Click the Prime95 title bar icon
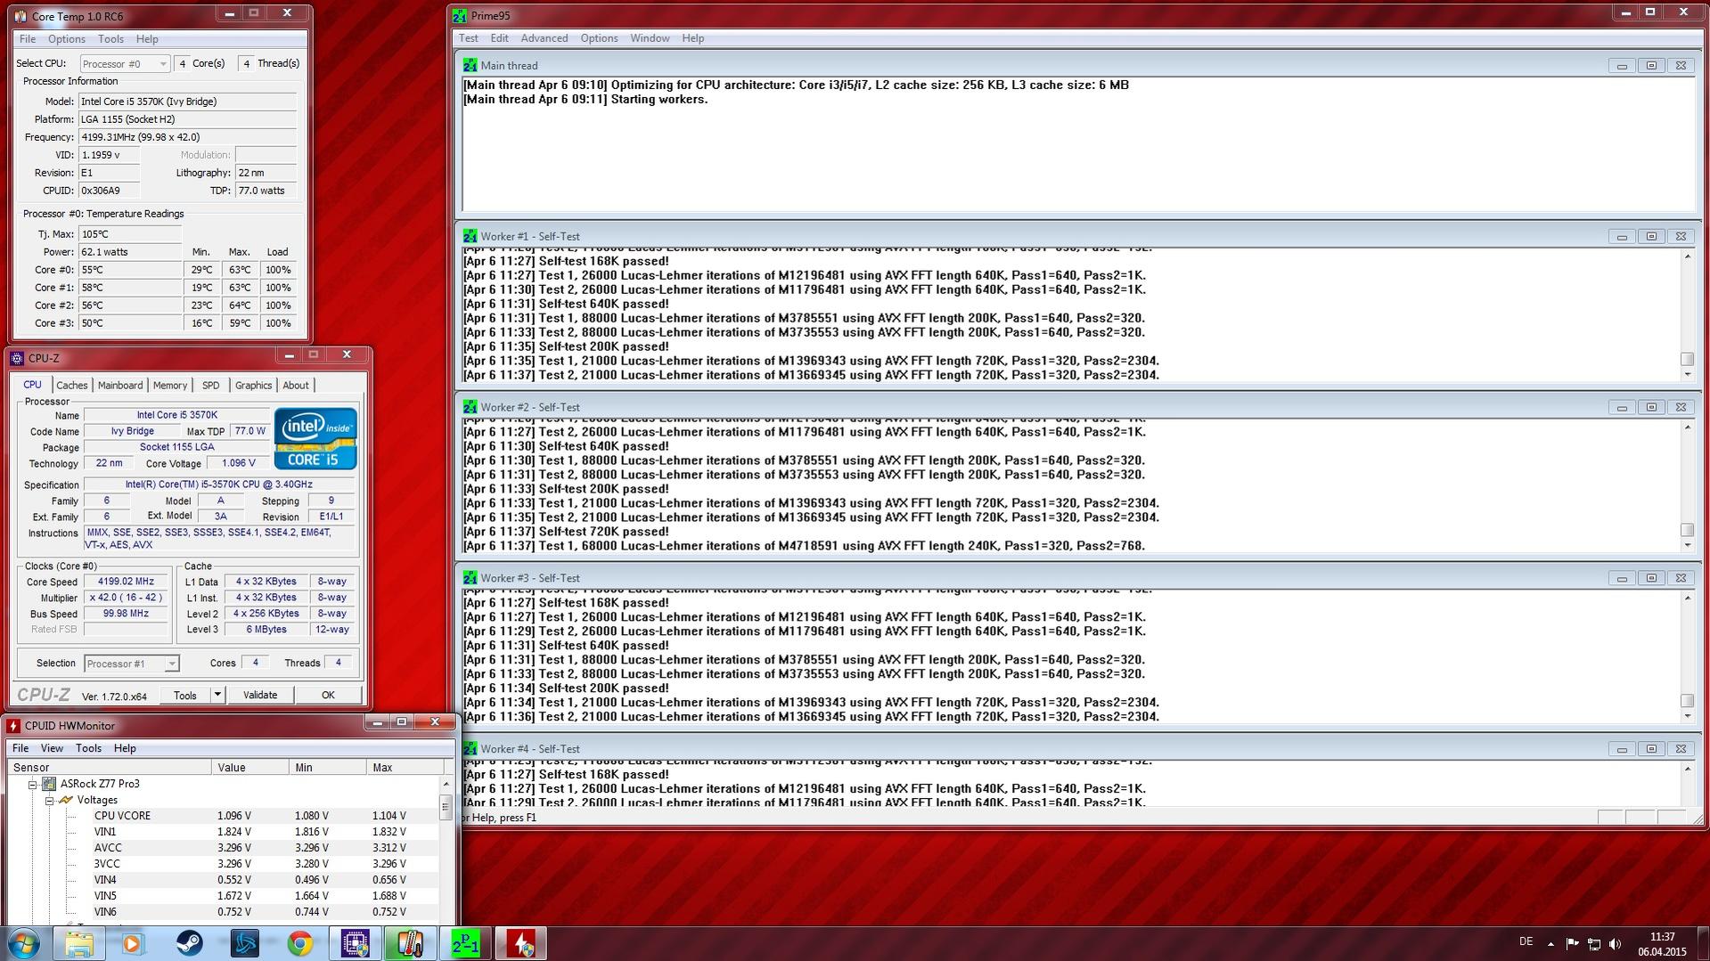 (459, 16)
